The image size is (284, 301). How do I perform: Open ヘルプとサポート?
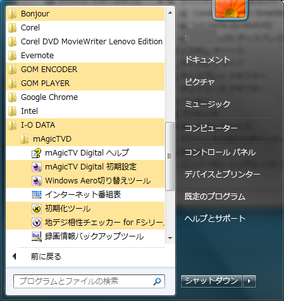click(x=215, y=218)
